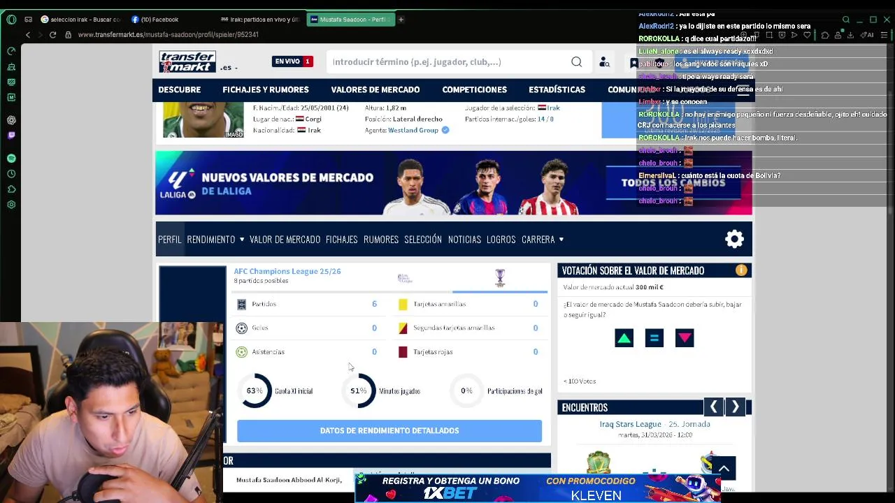
Task: Open AFC Champions League 25/26 link
Action: point(287,271)
